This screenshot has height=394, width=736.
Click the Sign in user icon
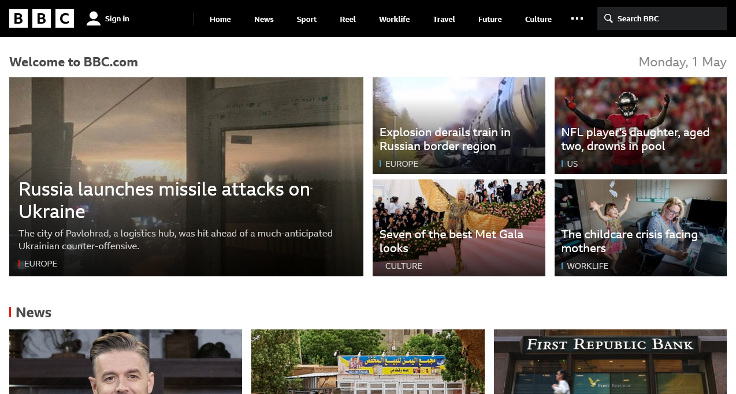point(94,18)
